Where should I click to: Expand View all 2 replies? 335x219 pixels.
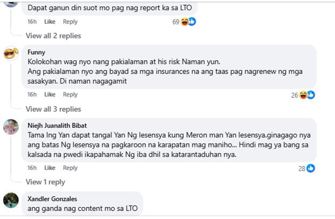(x=53, y=36)
